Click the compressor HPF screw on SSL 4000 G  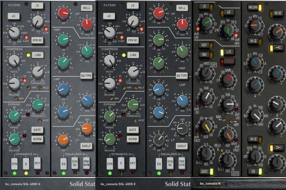[x=29, y=88]
